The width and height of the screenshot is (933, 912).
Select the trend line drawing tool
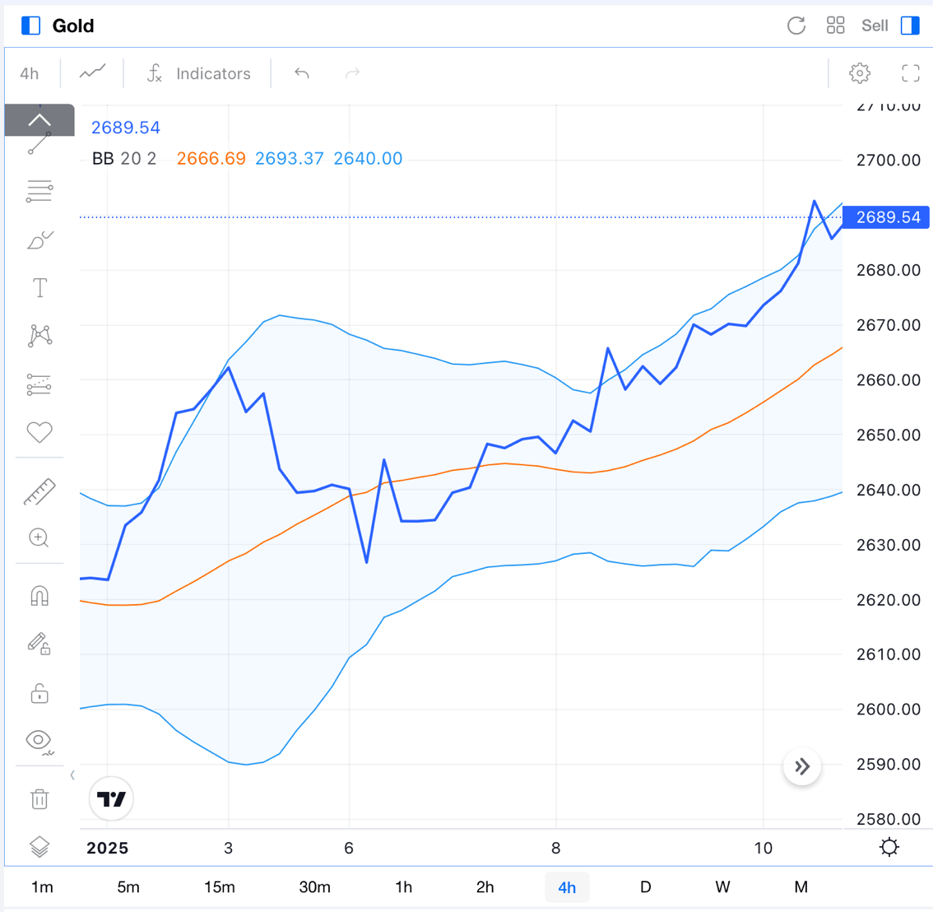click(39, 144)
